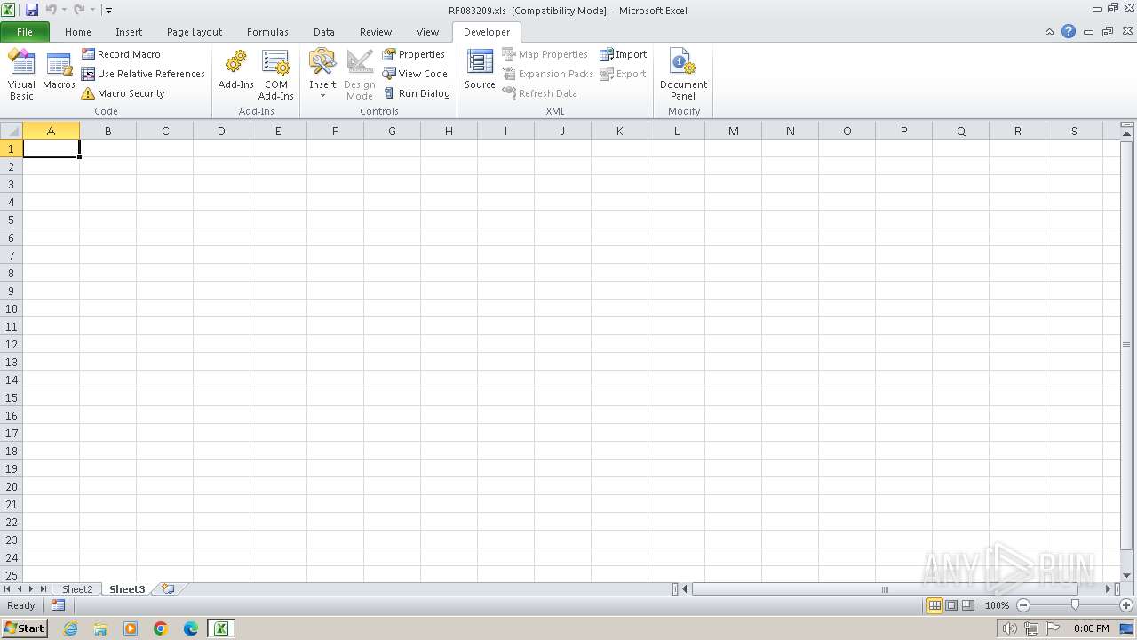The width and height of the screenshot is (1137, 640).
Task: Select row 10 header
Action: tap(11, 308)
